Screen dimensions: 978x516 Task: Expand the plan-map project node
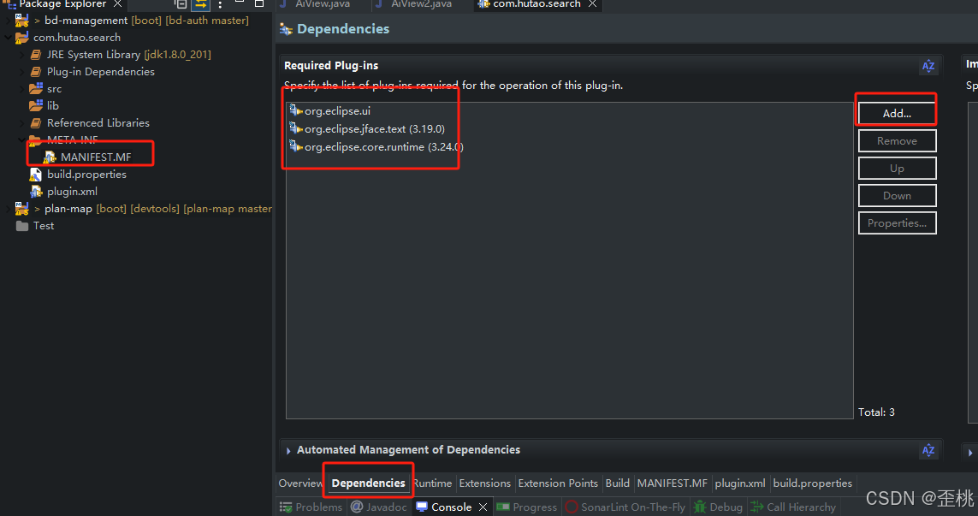[x=8, y=209]
